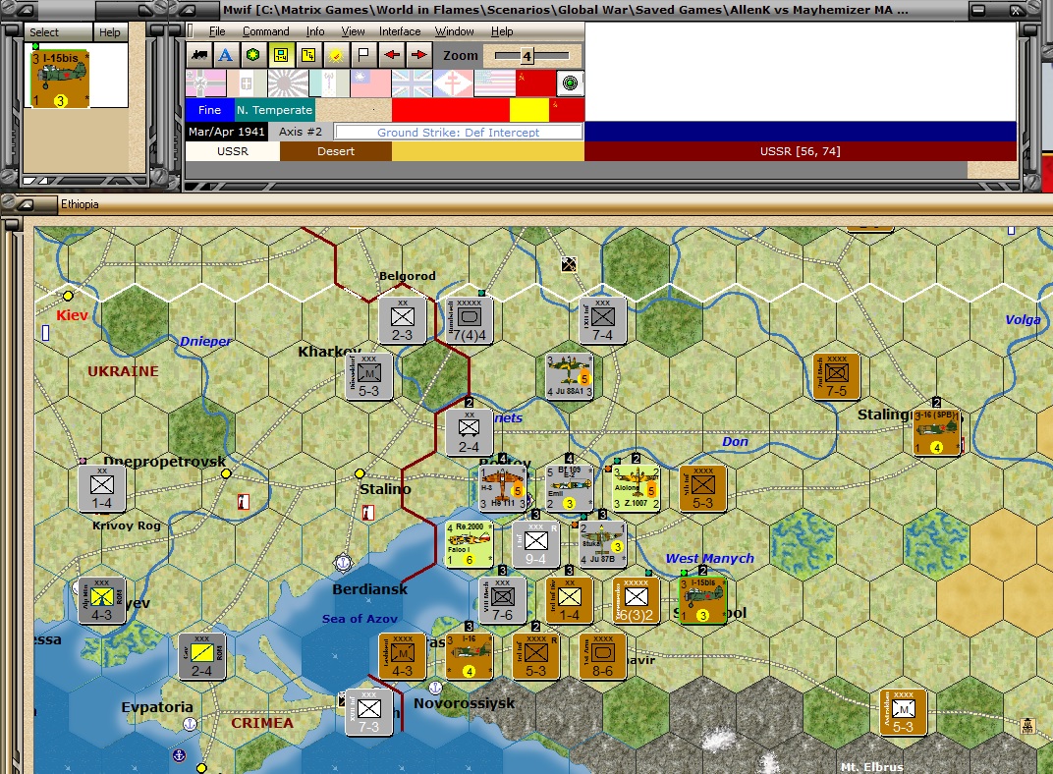Select the He 111 bomber counter
Screen dimensions: 1053x774
click(502, 488)
